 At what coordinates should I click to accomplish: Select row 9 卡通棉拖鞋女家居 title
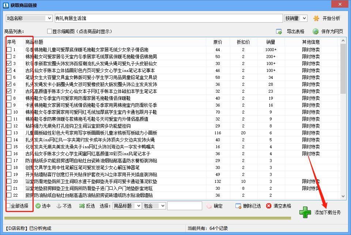[91, 105]
